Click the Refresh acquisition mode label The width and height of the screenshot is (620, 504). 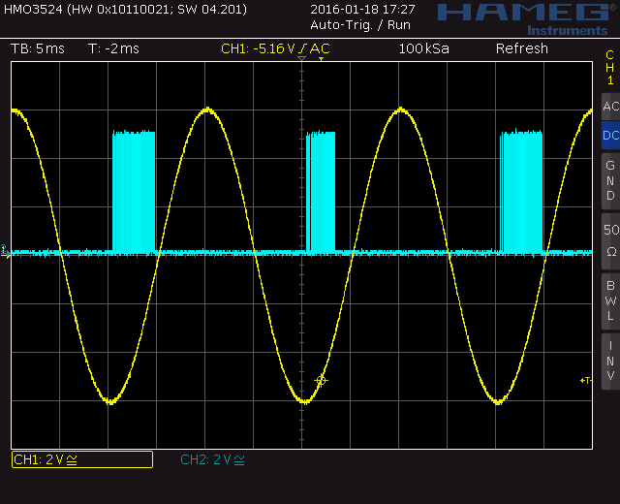pos(522,48)
